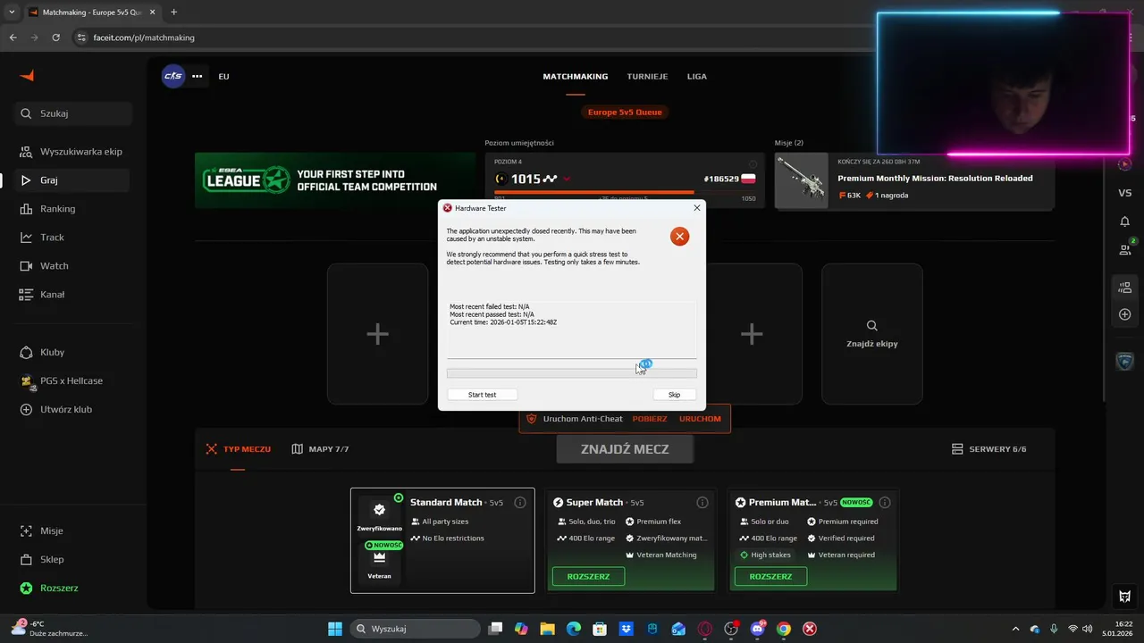Open the notifications bell
The width and height of the screenshot is (1144, 643).
(x=1124, y=221)
